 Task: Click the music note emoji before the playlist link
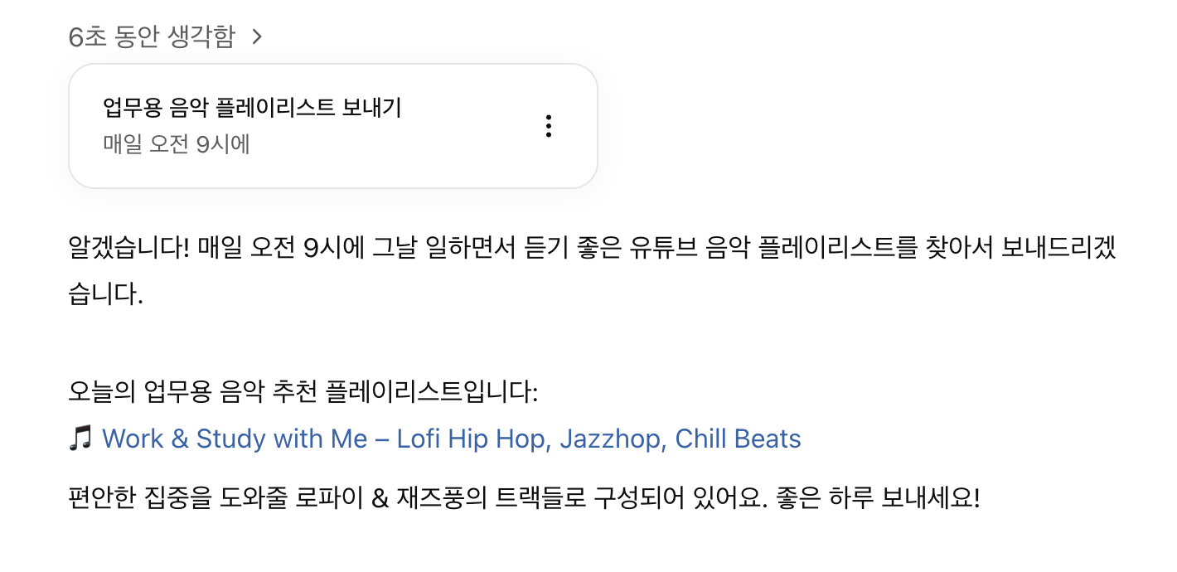pos(80,439)
